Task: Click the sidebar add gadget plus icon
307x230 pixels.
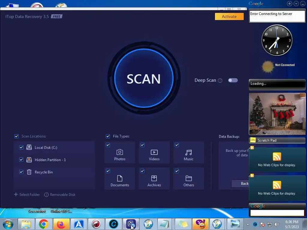Action: click(x=290, y=4)
